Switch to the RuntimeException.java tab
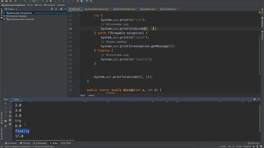The height and width of the screenshot is (148, 264). (x=125, y=9)
